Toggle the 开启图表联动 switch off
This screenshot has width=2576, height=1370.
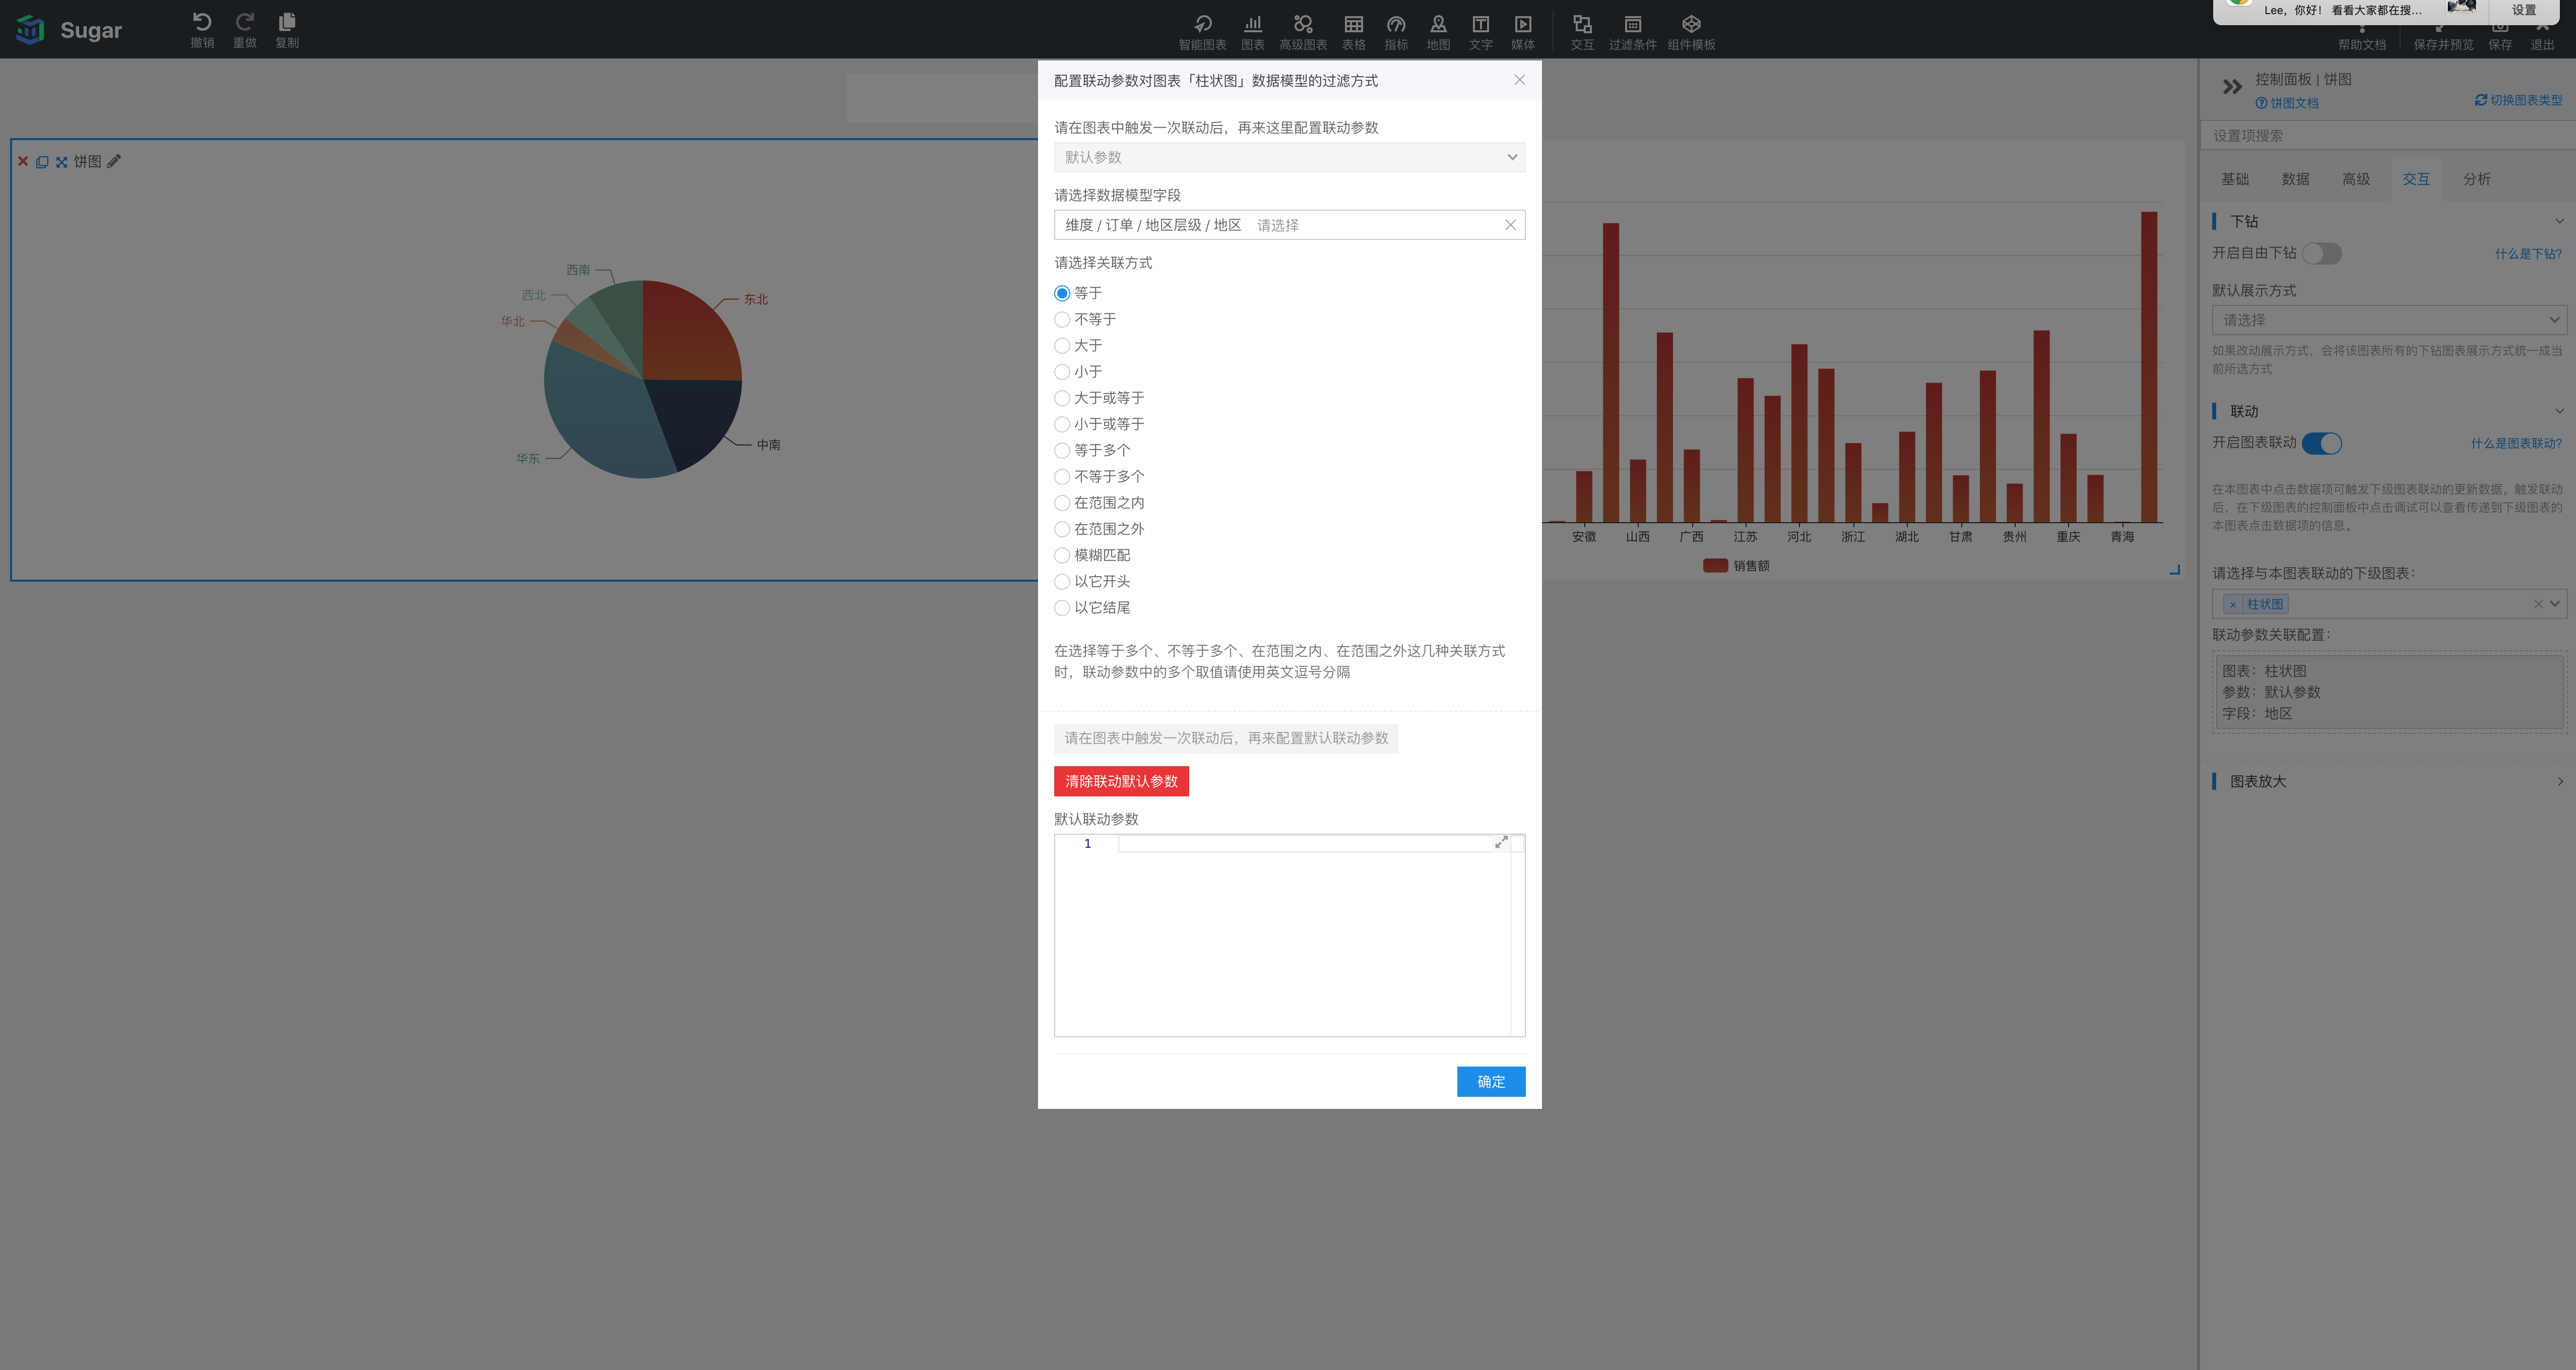pyautogui.click(x=2321, y=443)
